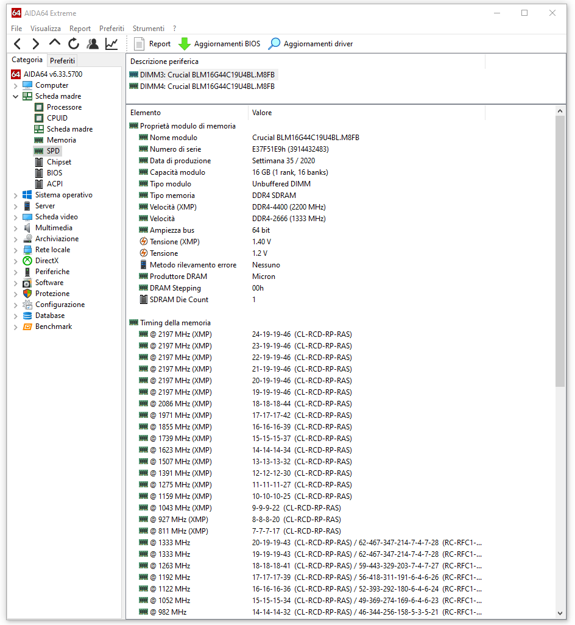The width and height of the screenshot is (575, 625).
Task: Select DIMM3 Crucial BLM16G44C19U4BL.M8FB device row
Action: coord(202,75)
